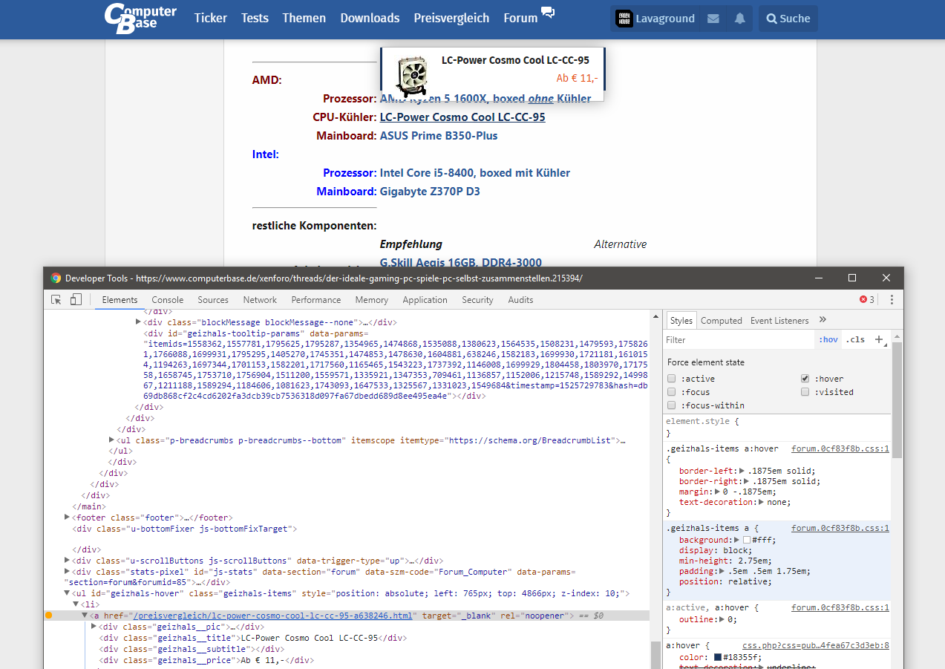Switch to the Computed styles tab

click(722, 321)
